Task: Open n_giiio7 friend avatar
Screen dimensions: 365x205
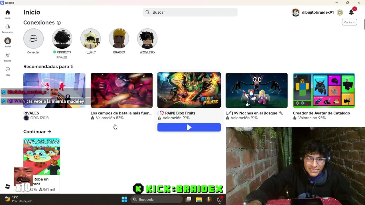Action: (x=90, y=38)
